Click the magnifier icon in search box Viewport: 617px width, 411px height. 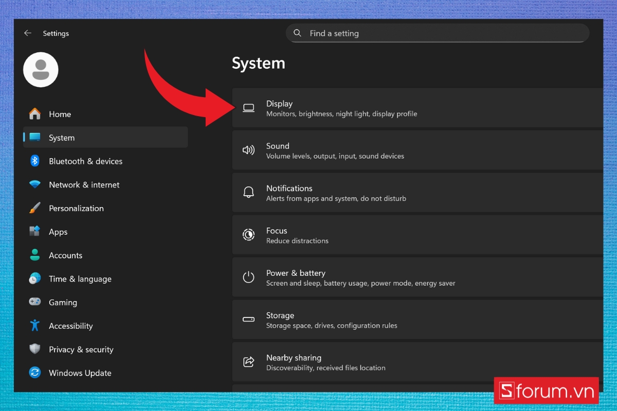[x=297, y=33]
